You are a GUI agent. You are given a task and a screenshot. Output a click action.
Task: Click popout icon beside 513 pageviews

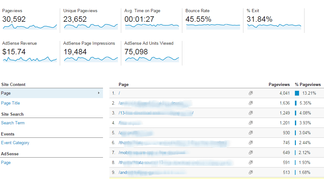251,172
